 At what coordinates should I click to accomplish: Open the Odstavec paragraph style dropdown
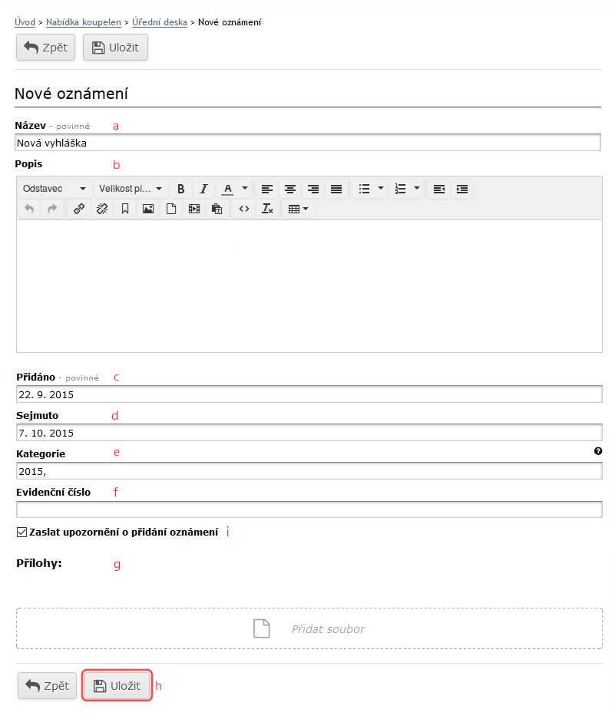click(54, 189)
